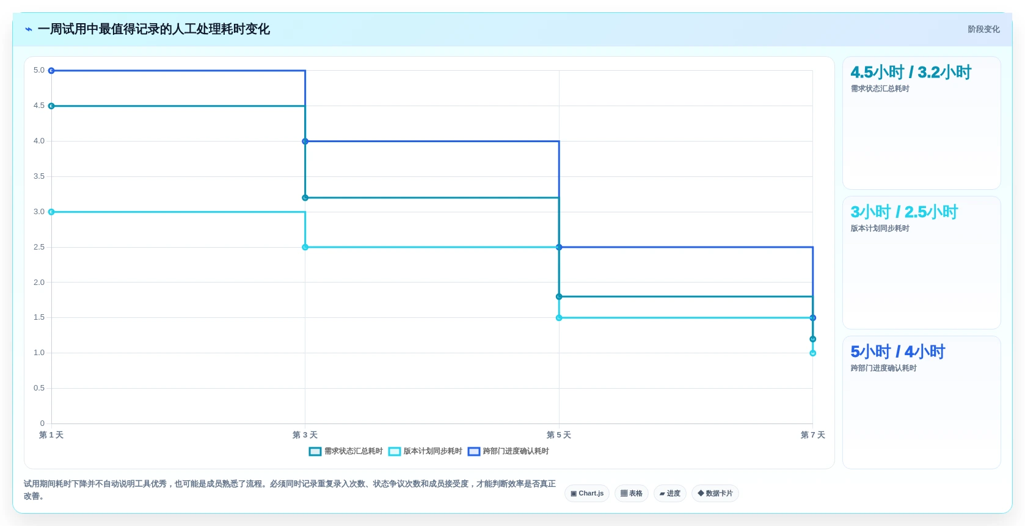Click the 3.5 y-axis tick label
1025x526 pixels.
point(39,176)
